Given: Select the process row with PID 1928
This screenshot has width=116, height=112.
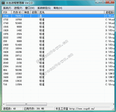Looking at the screenshot, I should tap(58, 30).
